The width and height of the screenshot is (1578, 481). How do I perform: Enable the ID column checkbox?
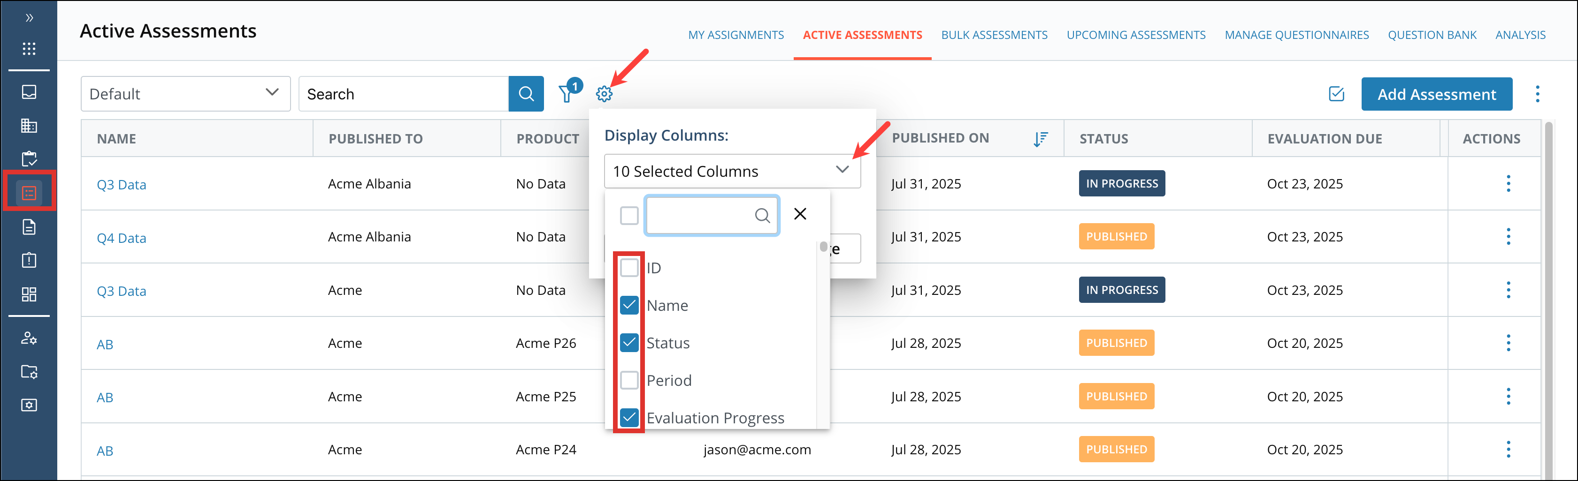click(629, 267)
